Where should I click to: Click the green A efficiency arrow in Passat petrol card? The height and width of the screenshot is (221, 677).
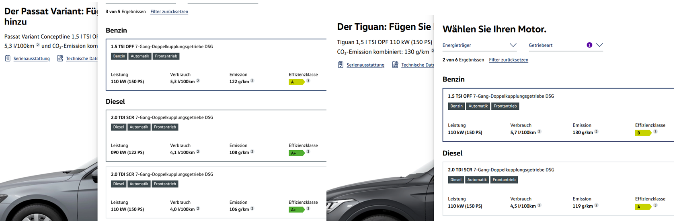click(x=297, y=82)
